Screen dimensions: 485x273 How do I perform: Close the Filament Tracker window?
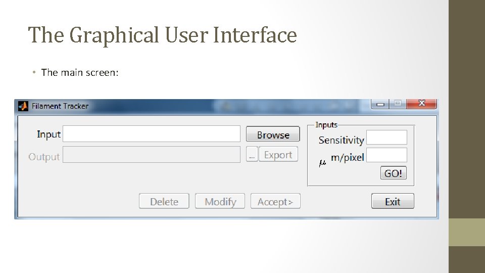(421, 104)
